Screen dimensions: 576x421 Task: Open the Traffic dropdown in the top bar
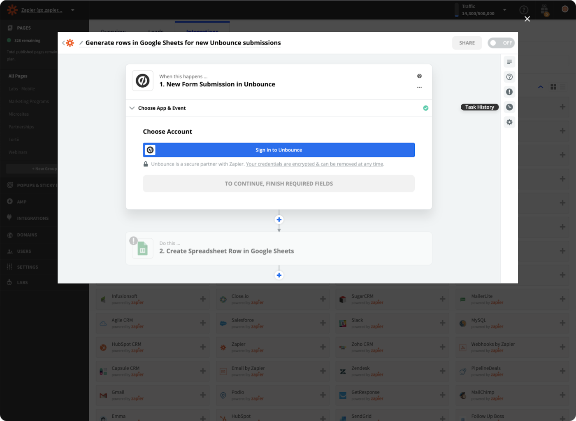click(x=505, y=10)
